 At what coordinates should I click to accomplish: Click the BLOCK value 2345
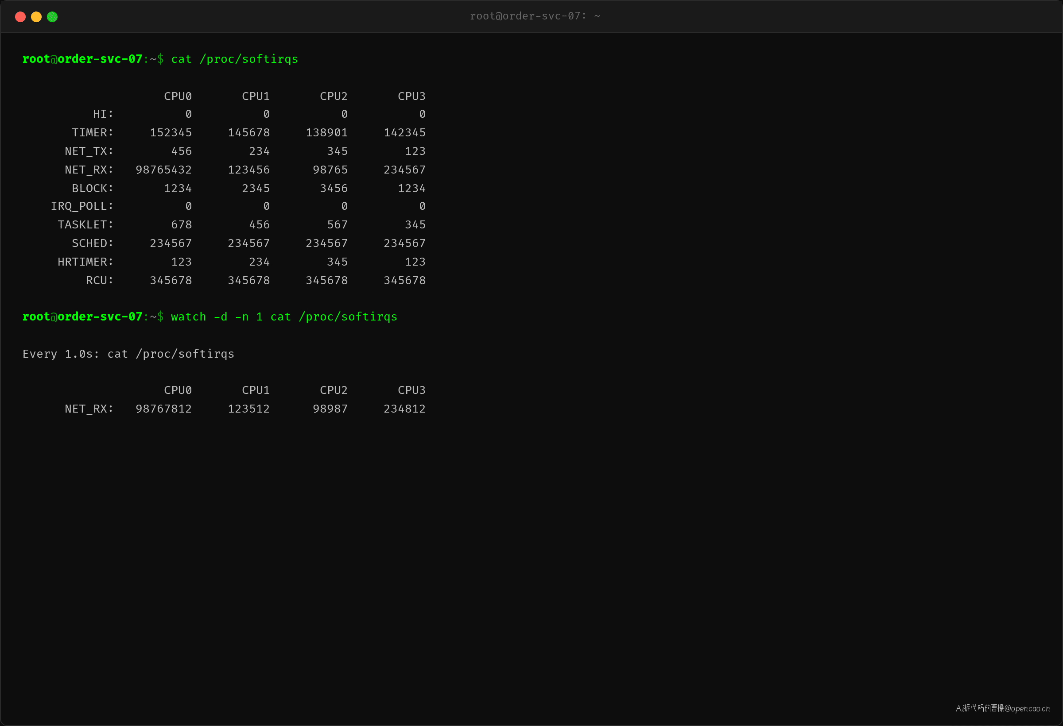(x=256, y=188)
